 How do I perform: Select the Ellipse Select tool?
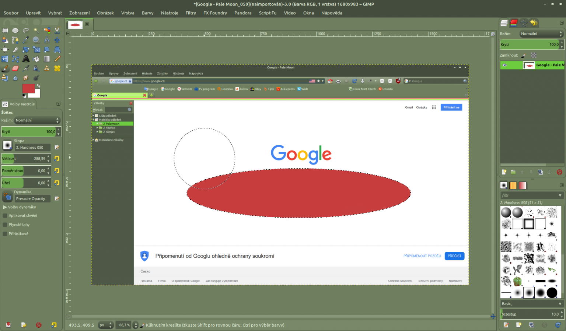coord(15,31)
